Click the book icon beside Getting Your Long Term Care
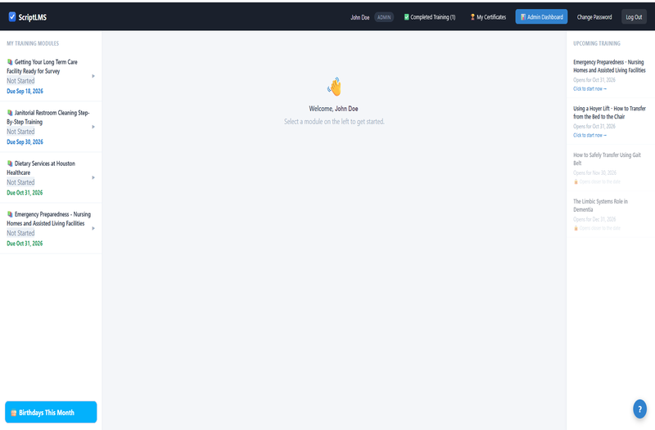Image resolution: width=655 pixels, height=430 pixels. click(x=10, y=62)
